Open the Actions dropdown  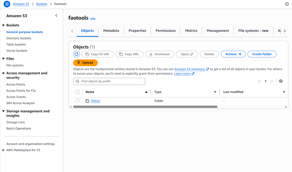pyautogui.click(x=233, y=54)
